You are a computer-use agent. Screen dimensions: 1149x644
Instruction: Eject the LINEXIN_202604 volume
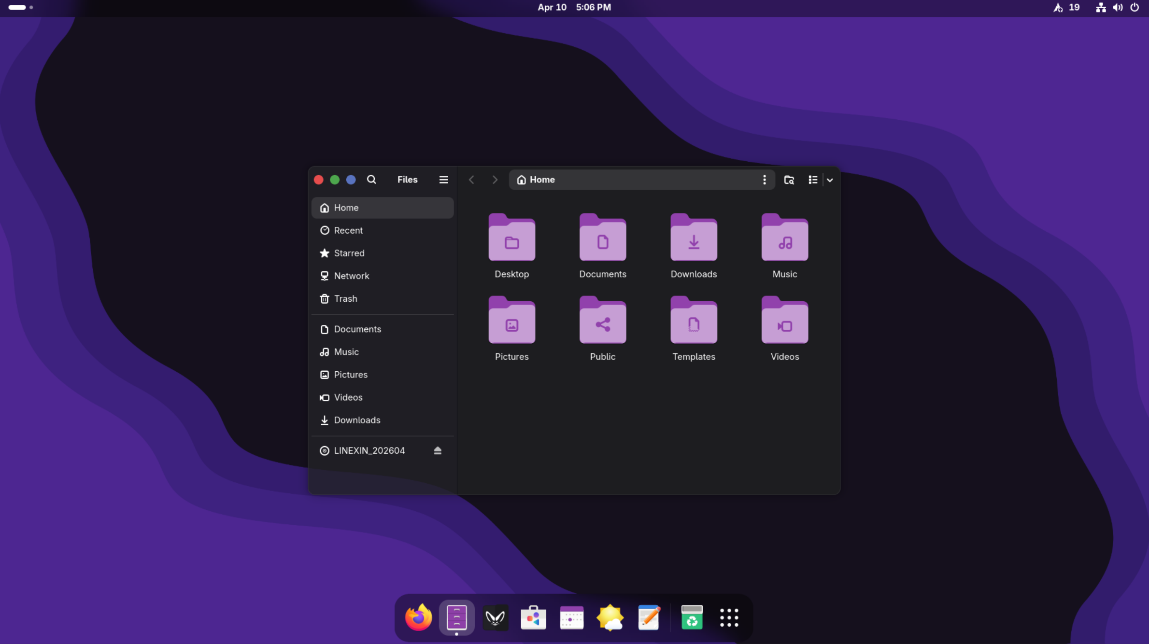click(x=438, y=450)
